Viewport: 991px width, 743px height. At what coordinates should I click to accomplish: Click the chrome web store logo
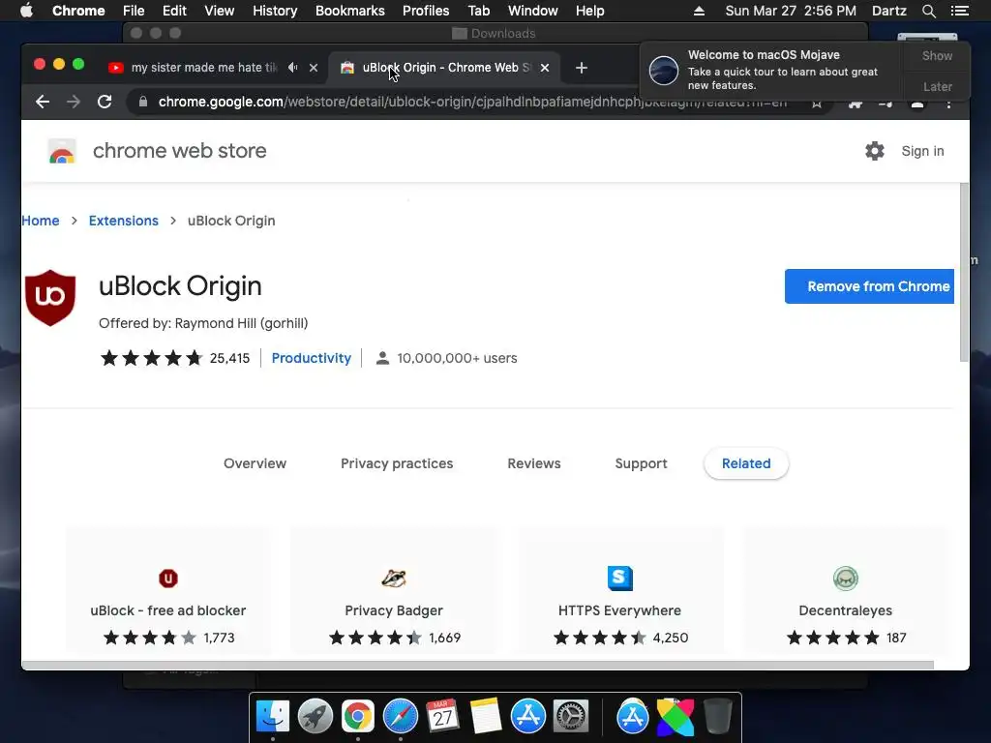click(62, 152)
